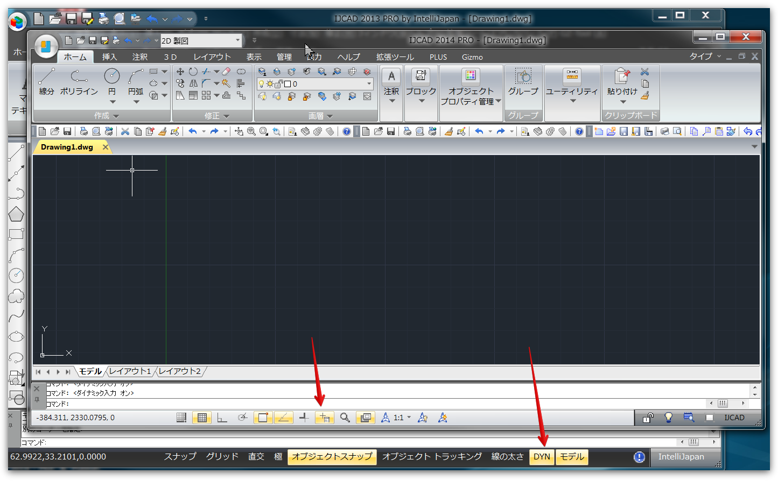The image size is (778, 481).
Task: Select the Mirror tool in 修正 panel
Action: (193, 83)
